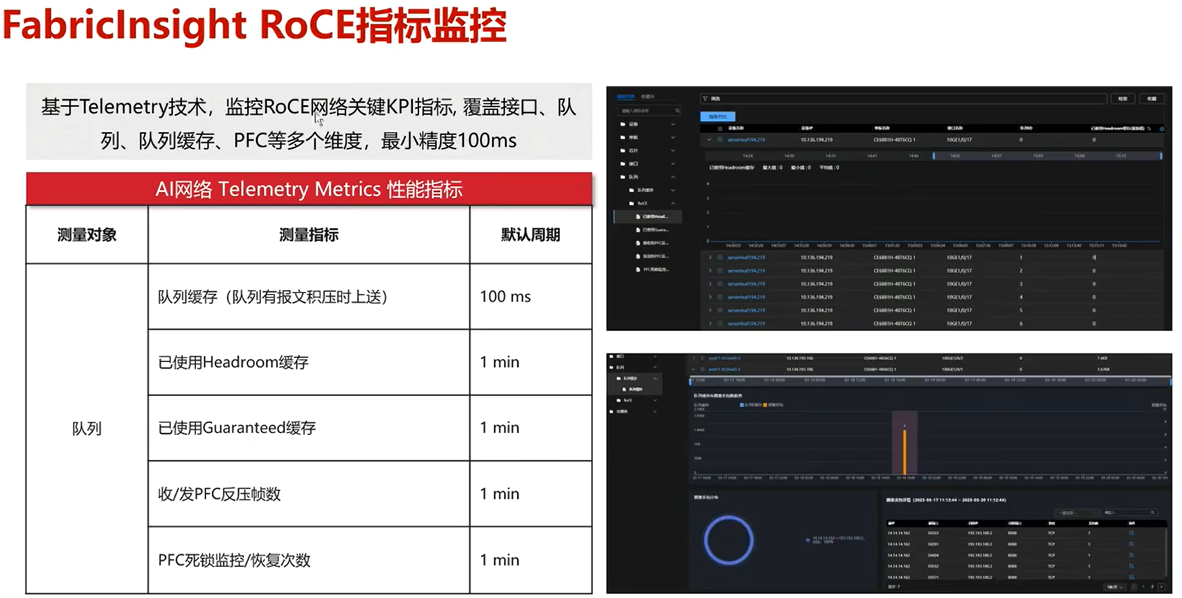Viewport: 1182px width, 598px height.
Task: Click action icon for source port 30404 row
Action: [x=1131, y=555]
